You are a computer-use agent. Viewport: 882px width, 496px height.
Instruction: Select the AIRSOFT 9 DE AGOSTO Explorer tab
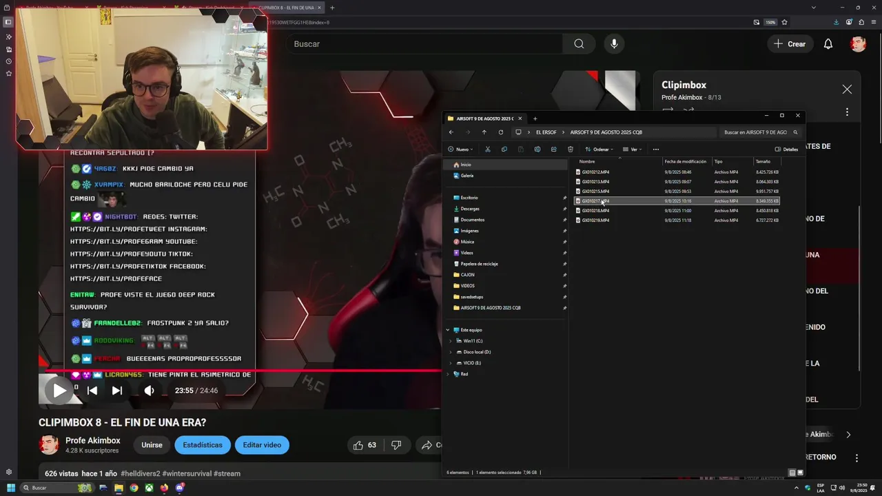pos(485,118)
